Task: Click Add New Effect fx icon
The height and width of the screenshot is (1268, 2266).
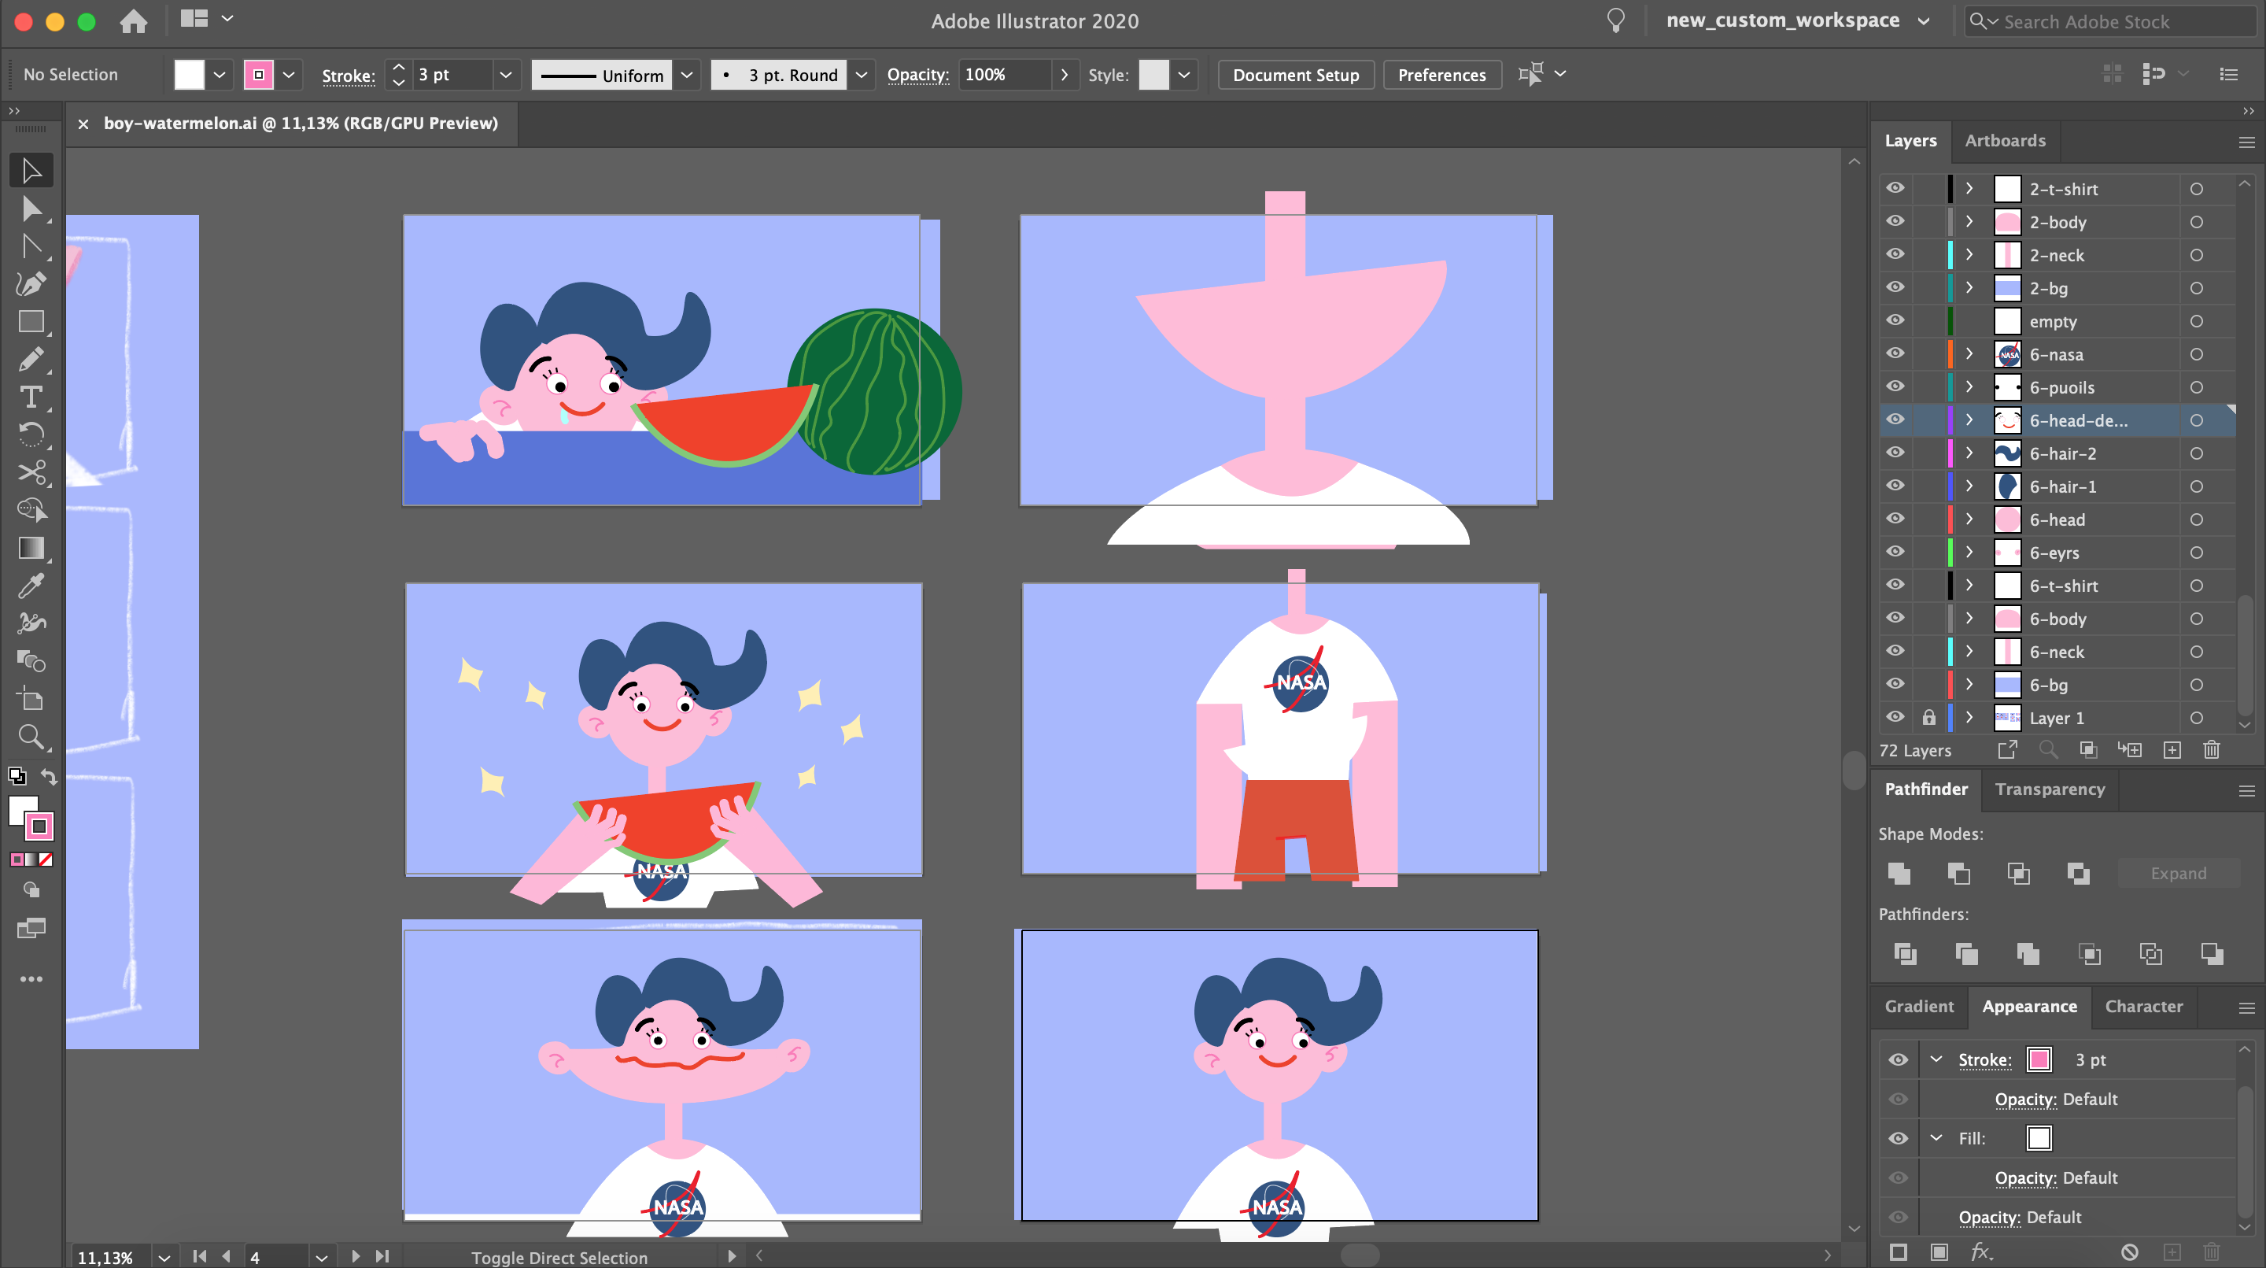Action: point(1981,1251)
